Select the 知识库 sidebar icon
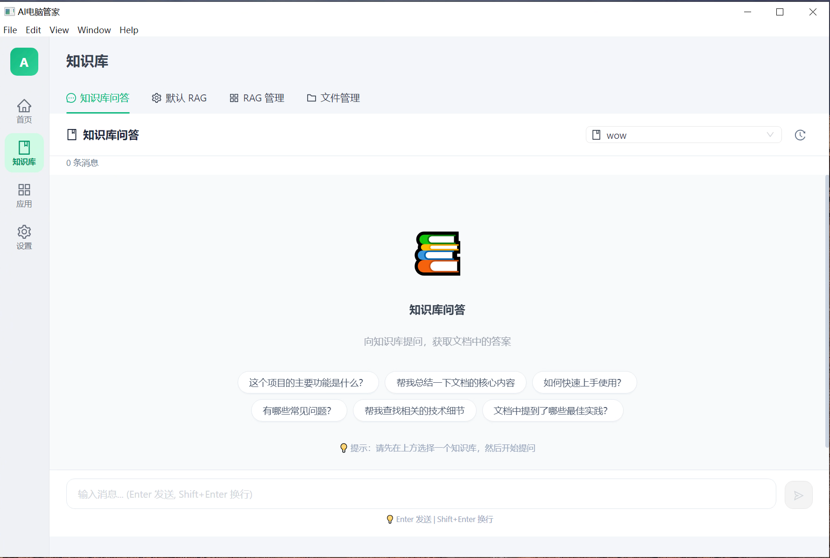The image size is (830, 558). (24, 152)
